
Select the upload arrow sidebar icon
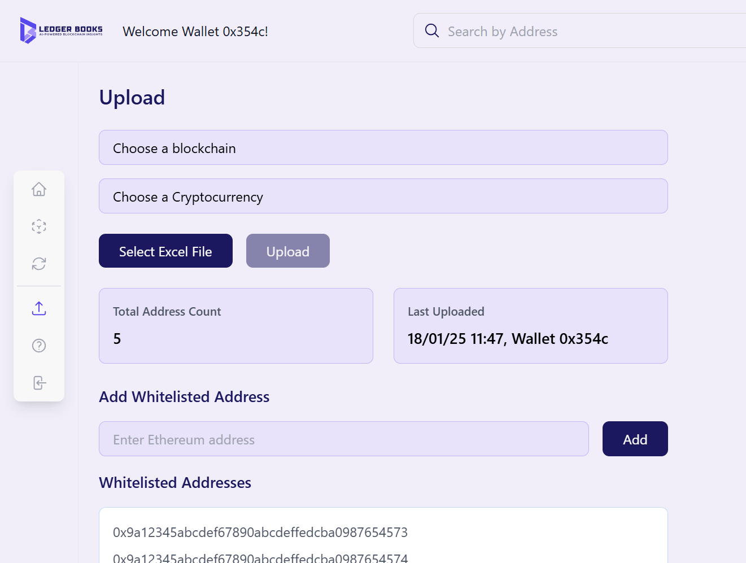coord(39,308)
